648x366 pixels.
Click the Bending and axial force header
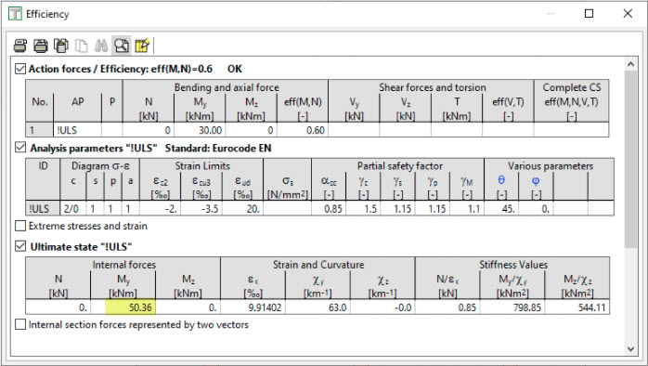click(x=226, y=87)
